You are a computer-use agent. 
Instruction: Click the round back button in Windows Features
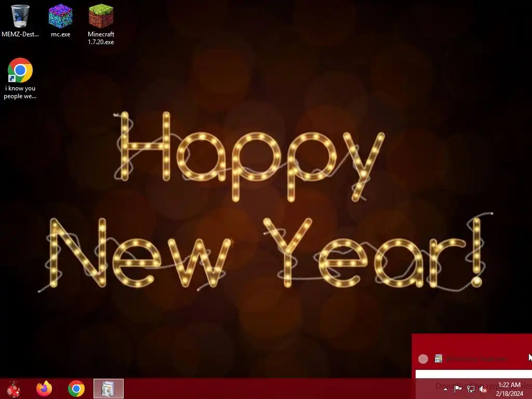pyautogui.click(x=423, y=359)
